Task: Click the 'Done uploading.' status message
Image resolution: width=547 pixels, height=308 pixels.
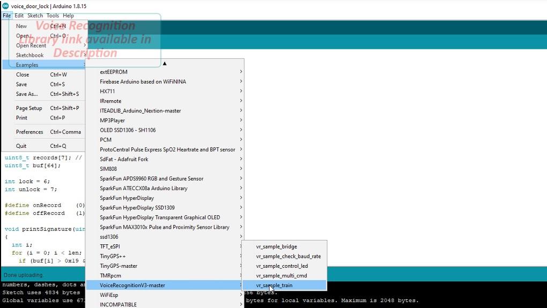Action: [24, 275]
